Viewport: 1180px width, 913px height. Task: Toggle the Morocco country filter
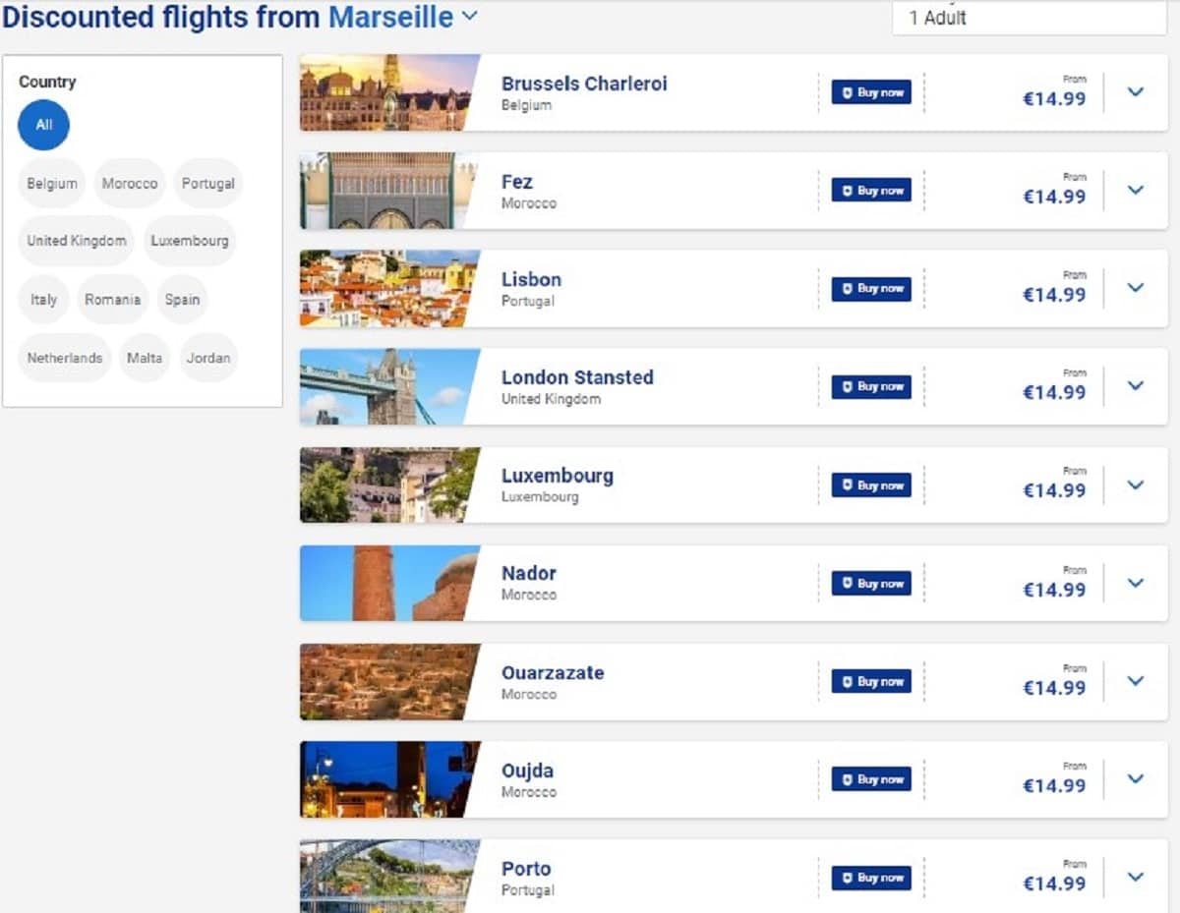pos(130,184)
